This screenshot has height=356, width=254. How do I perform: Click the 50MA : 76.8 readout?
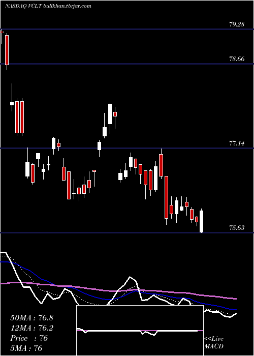tap(31, 318)
